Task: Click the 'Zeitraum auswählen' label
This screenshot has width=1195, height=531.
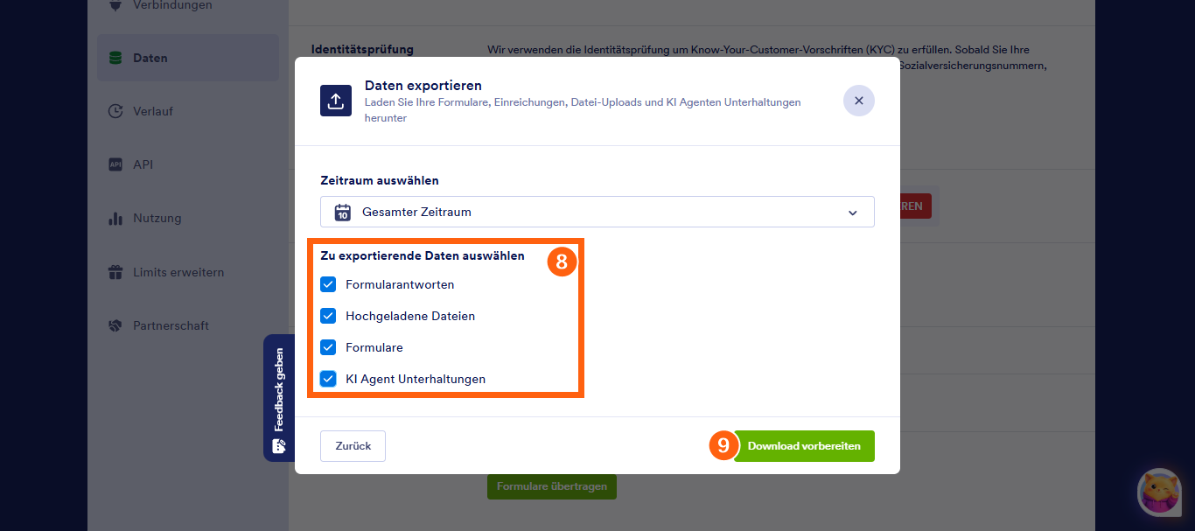Action: coord(380,180)
